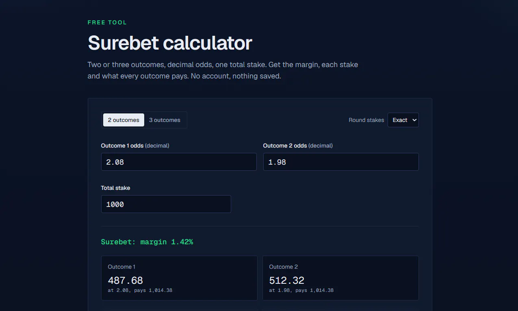Click the Outcome 2 odds label
Image resolution: width=518 pixels, height=311 pixels.
(298, 146)
